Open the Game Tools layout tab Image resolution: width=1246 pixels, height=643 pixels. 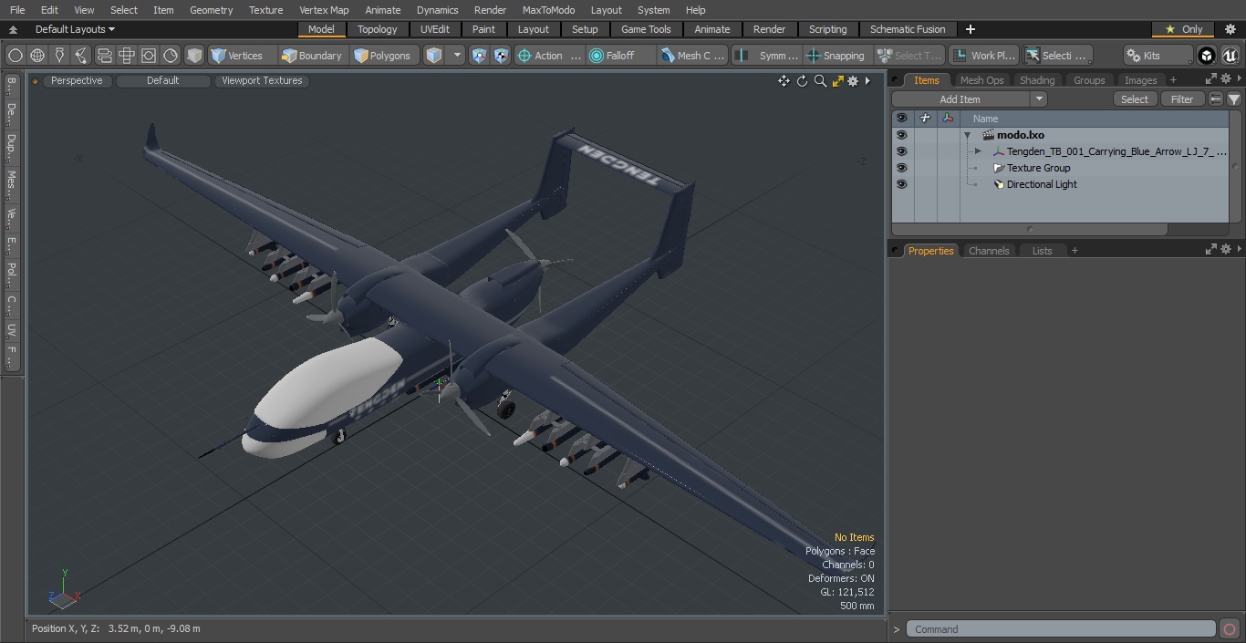tap(646, 29)
